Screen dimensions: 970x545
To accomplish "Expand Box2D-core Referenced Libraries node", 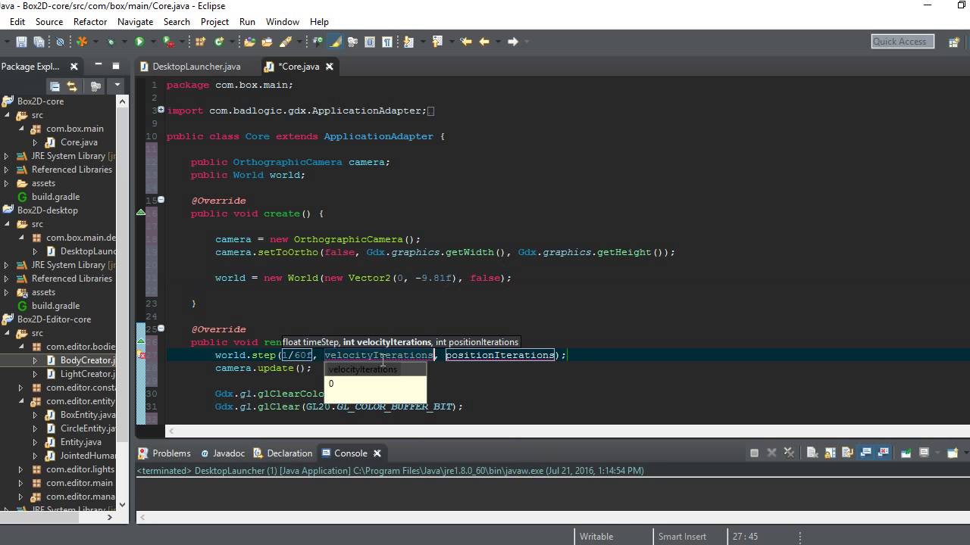I will (x=7, y=170).
